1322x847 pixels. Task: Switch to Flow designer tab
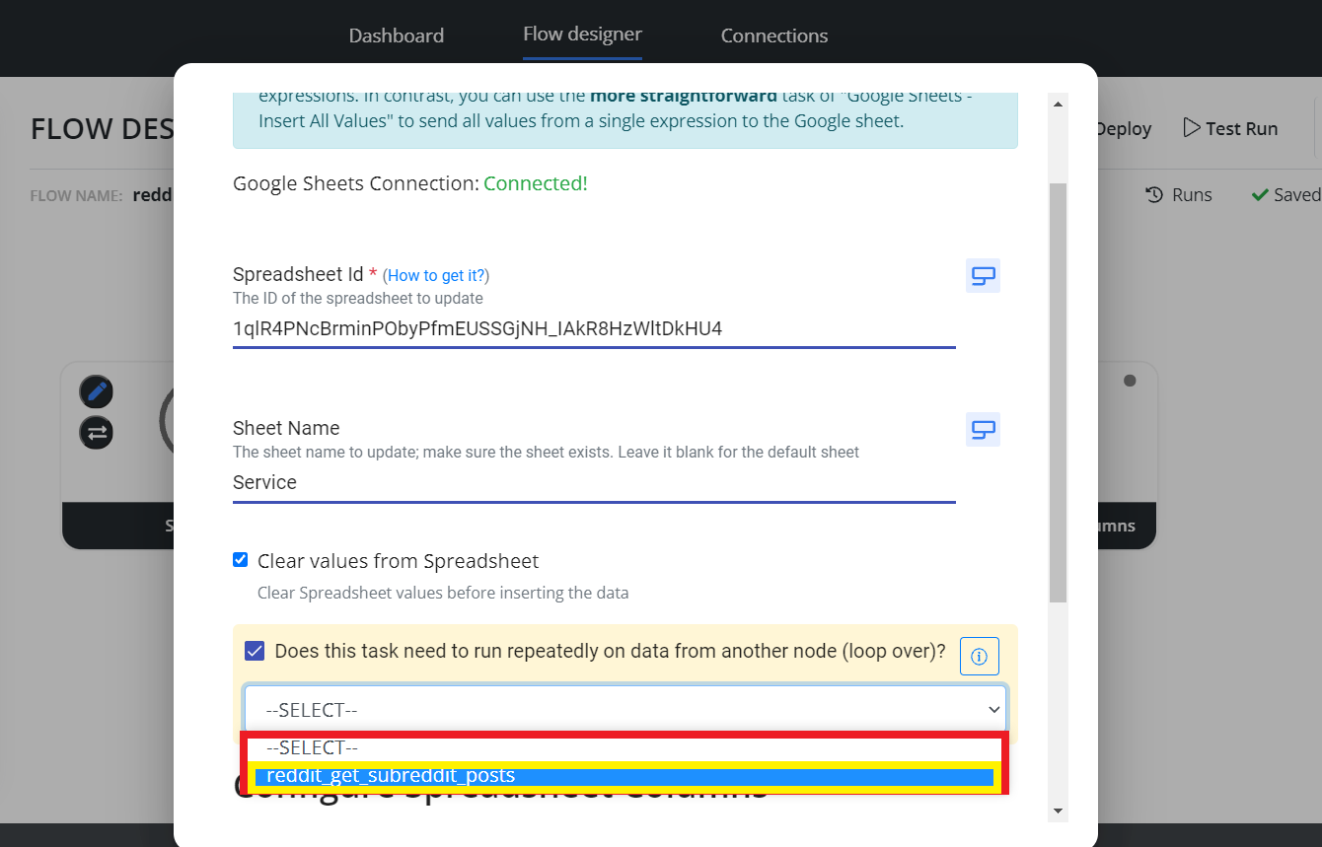(x=582, y=35)
